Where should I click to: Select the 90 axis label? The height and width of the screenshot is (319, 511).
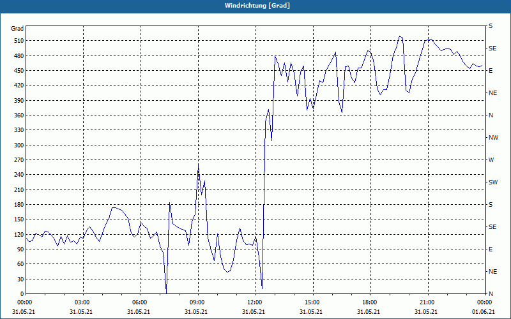tap(20, 249)
